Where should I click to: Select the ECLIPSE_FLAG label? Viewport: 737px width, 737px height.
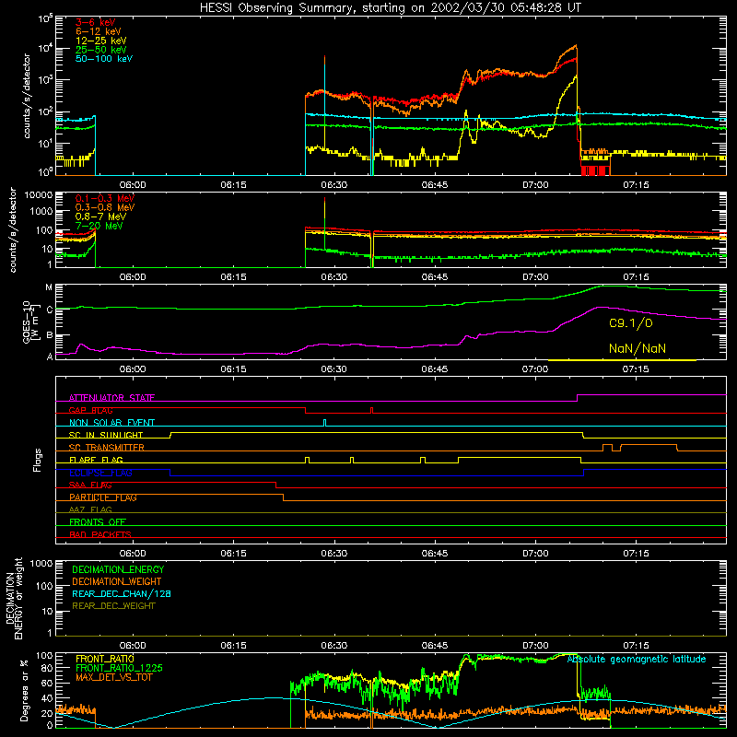[x=100, y=473]
